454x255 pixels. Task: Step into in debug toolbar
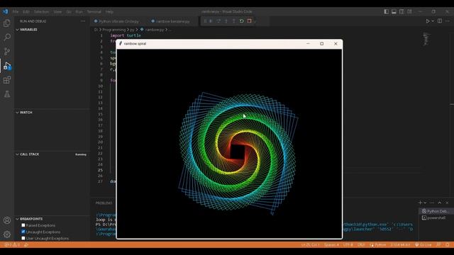(x=226, y=21)
